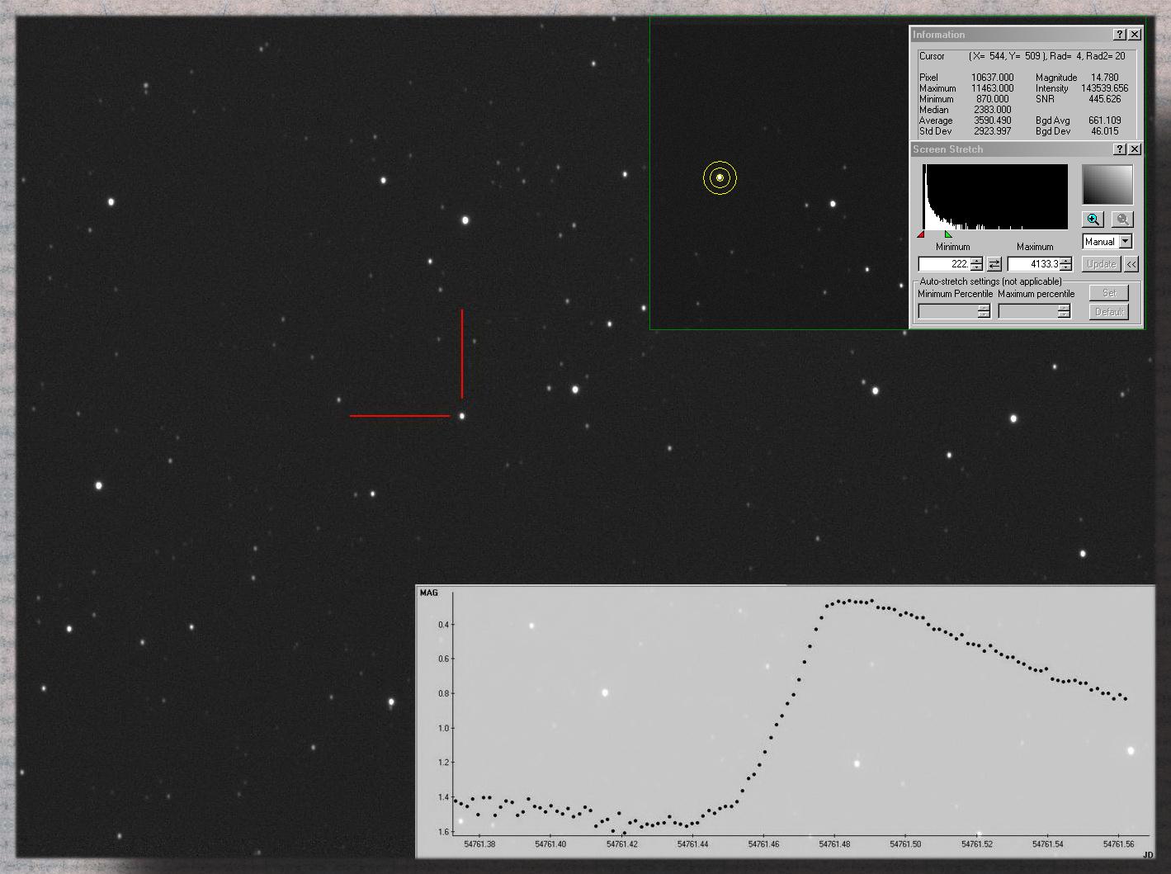Screen dimensions: 1171x874
Task: Increase the Minimum value with up arrow
Action: (977, 261)
